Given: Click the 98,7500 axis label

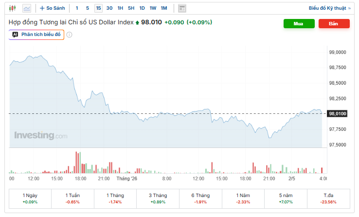Looking at the screenshot, I should click(338, 68).
